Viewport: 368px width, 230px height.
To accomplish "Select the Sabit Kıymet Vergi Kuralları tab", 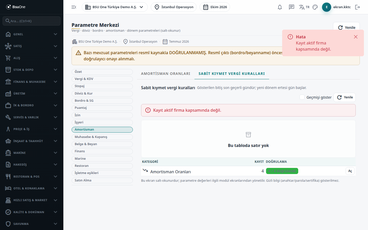I will 232,74.
